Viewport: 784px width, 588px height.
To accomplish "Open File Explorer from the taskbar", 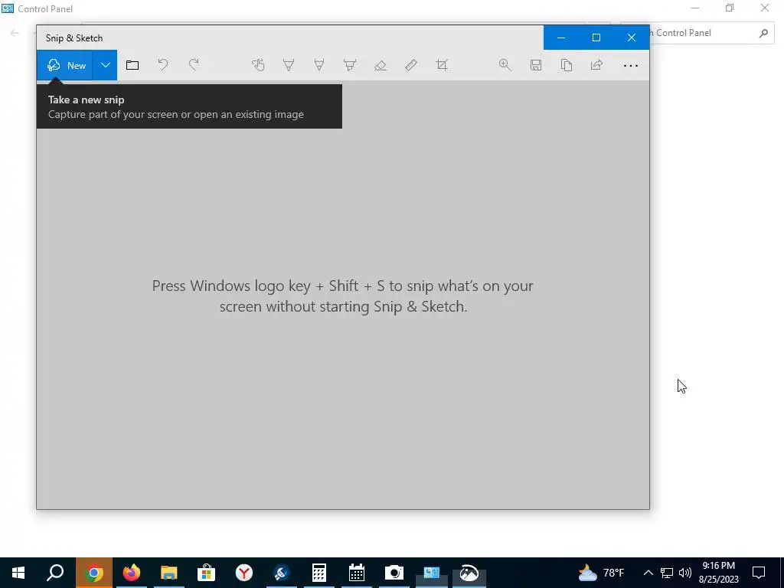I will click(169, 573).
